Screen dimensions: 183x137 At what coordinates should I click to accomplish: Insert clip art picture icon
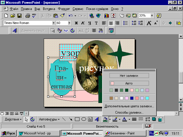coord(113,15)
